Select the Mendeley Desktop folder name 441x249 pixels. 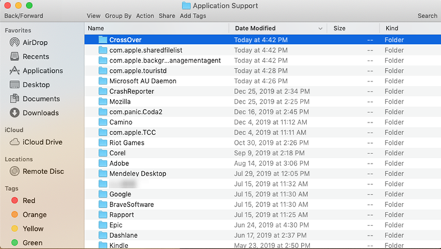pyautogui.click(x=137, y=174)
